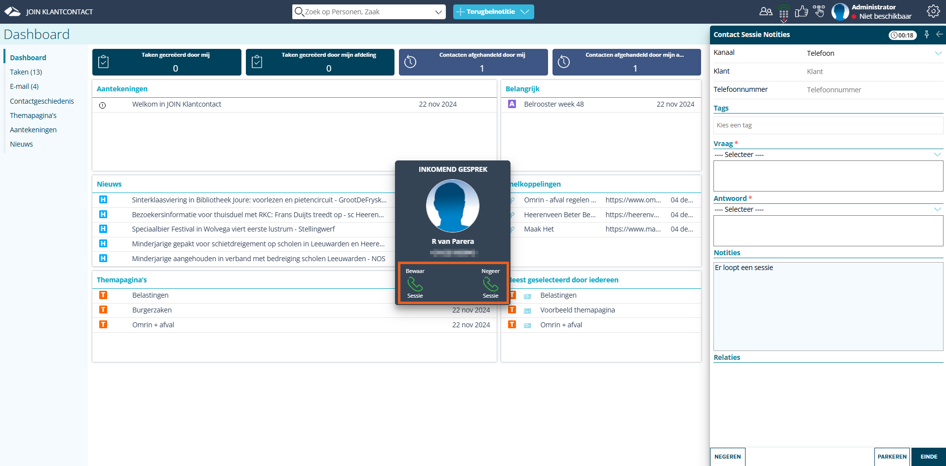Screen dimensions: 946x466
Task: Open Bezoekersinformatie voor thuisduel news item
Action: 258,215
